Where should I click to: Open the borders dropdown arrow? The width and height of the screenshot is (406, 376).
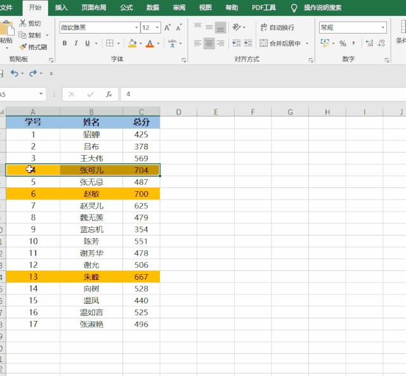pos(119,43)
